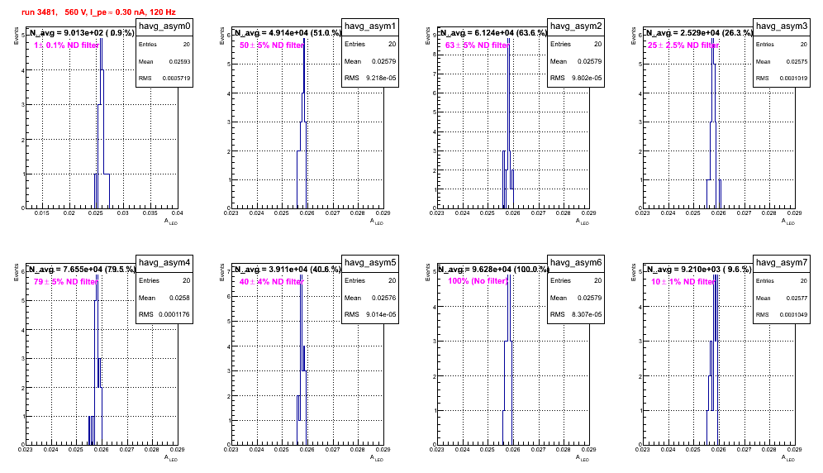Viewport: 823px width, 473px height.
Task: Pick the magenta 1± 0.1% ND filter label
Action: point(66,45)
